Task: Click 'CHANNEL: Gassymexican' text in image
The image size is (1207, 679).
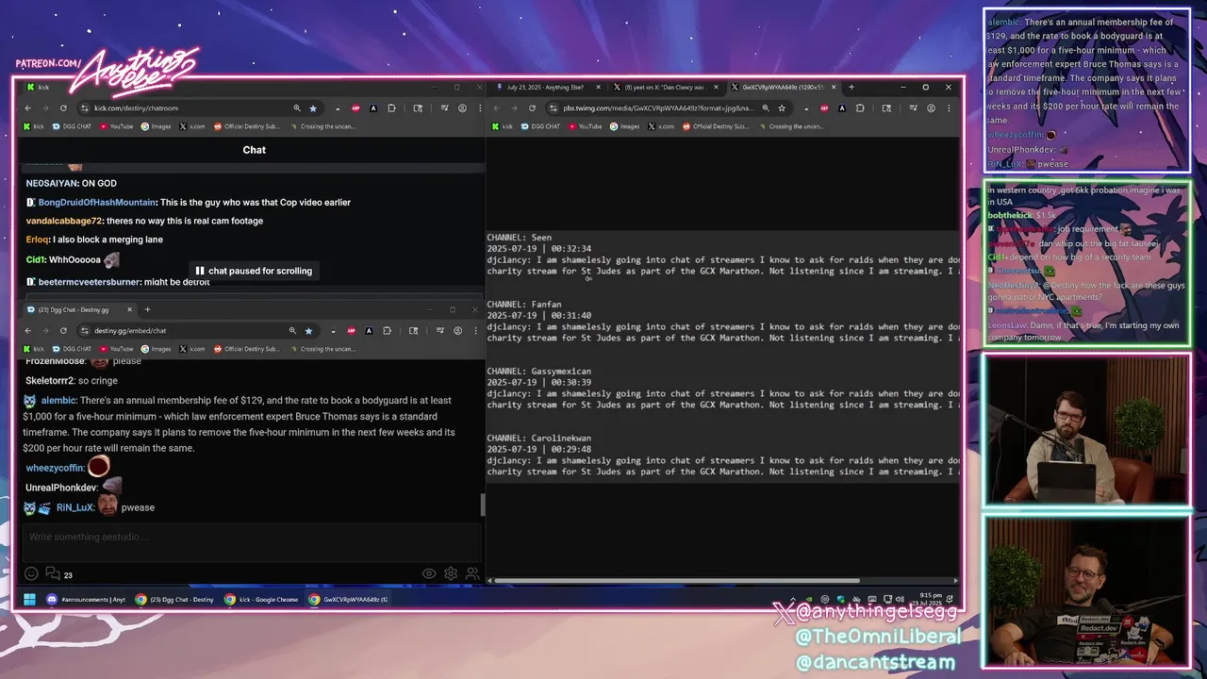Action: point(538,372)
